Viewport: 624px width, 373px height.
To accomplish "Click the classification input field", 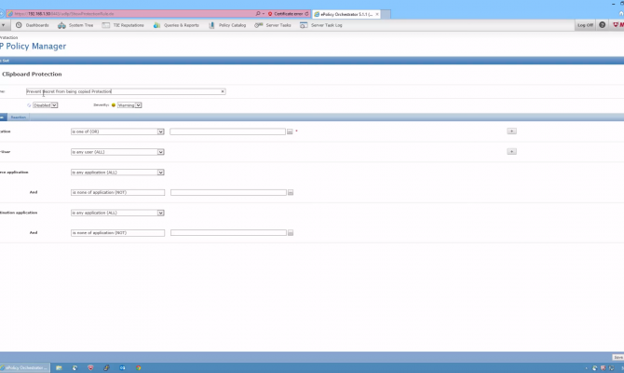I will (x=227, y=131).
